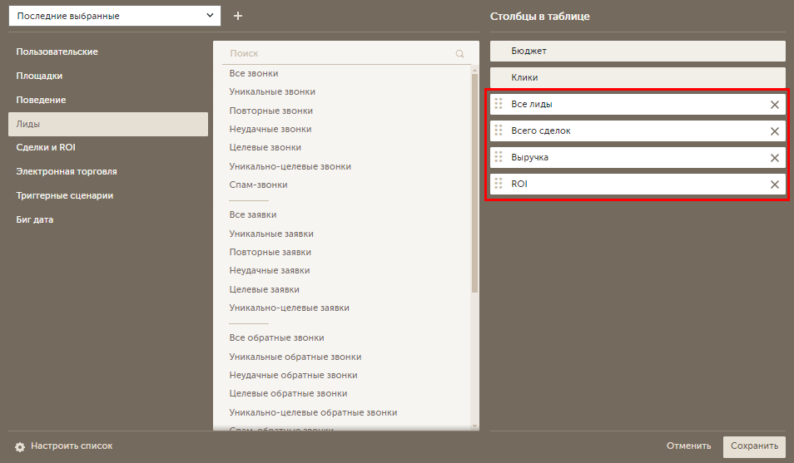
Task: Remove the ROI column with X icon
Action: click(x=774, y=185)
